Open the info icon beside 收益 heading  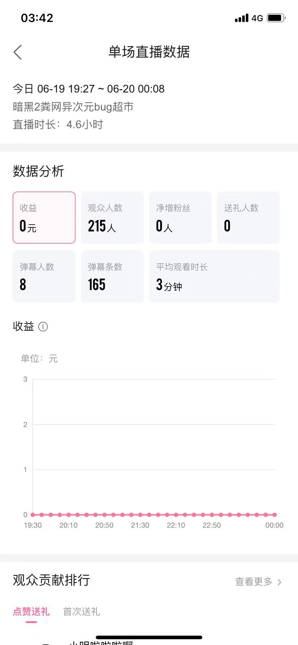tap(43, 326)
